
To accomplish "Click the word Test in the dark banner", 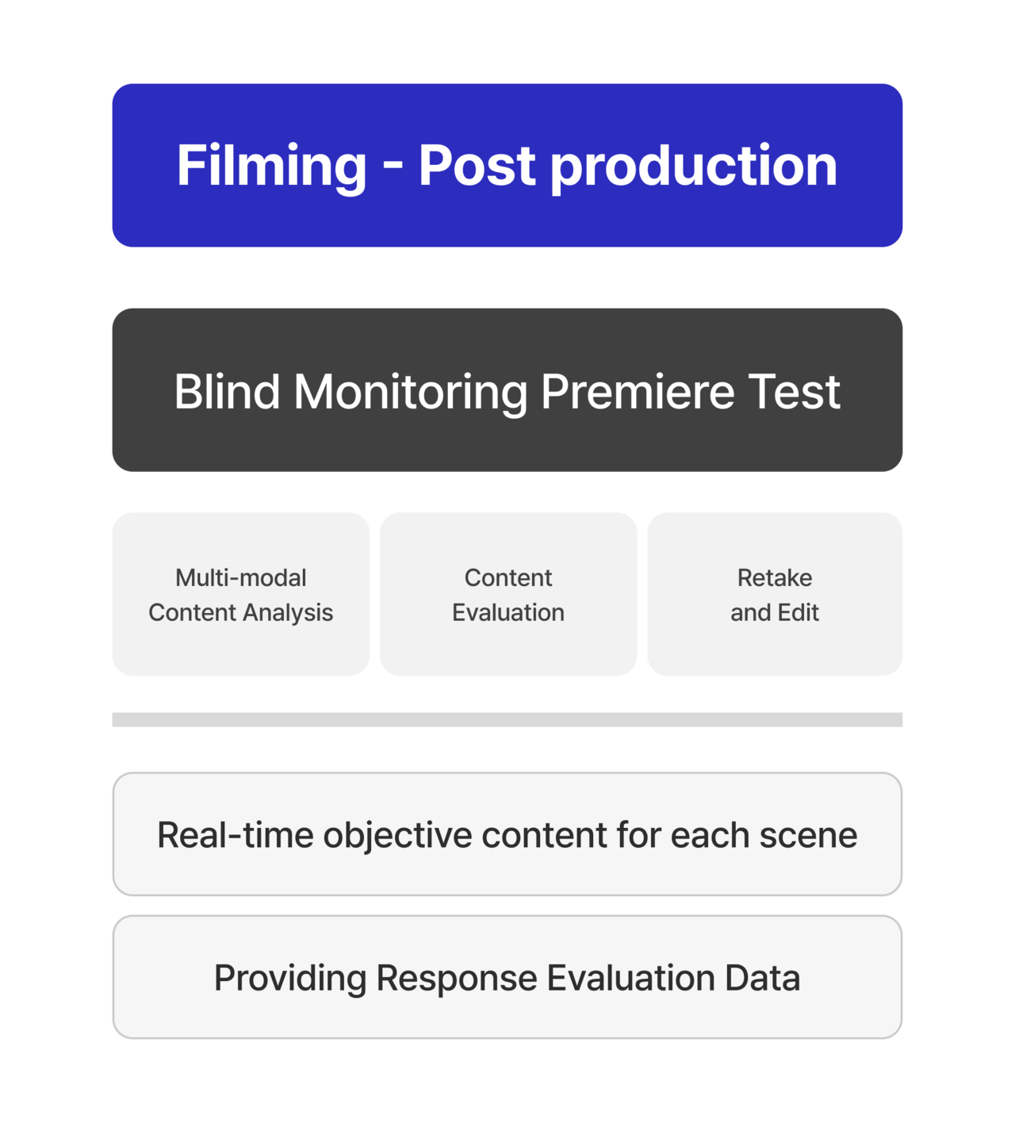I will (x=795, y=391).
